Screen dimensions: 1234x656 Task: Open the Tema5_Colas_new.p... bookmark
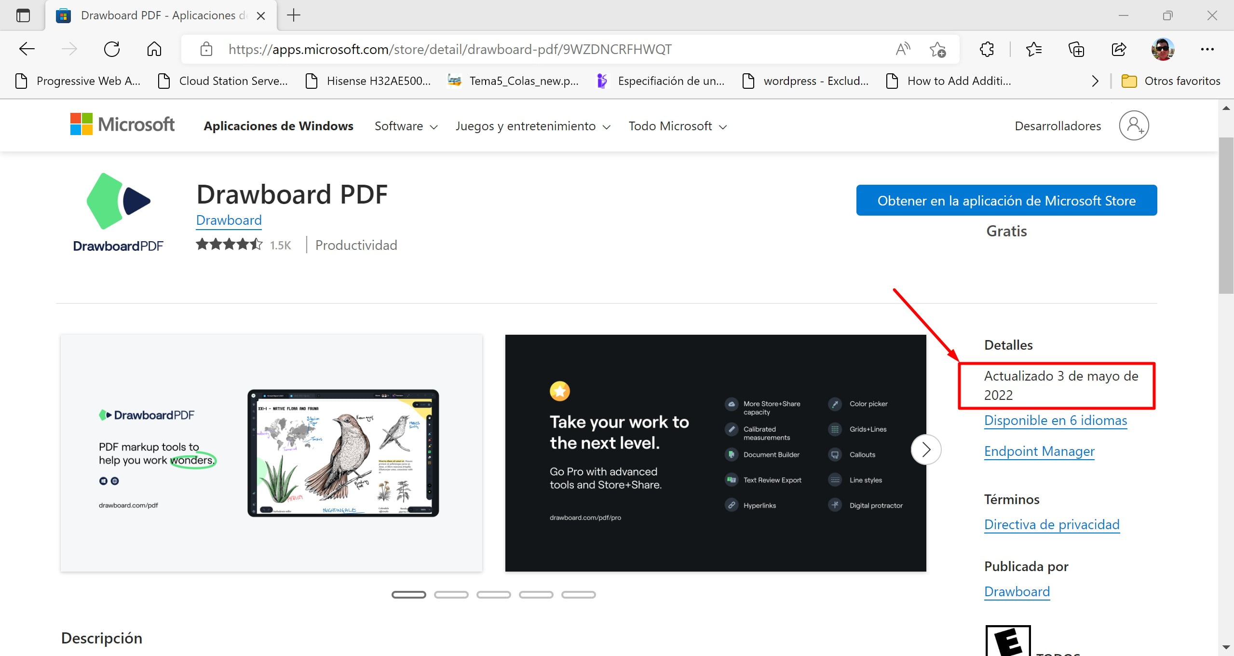[513, 81]
